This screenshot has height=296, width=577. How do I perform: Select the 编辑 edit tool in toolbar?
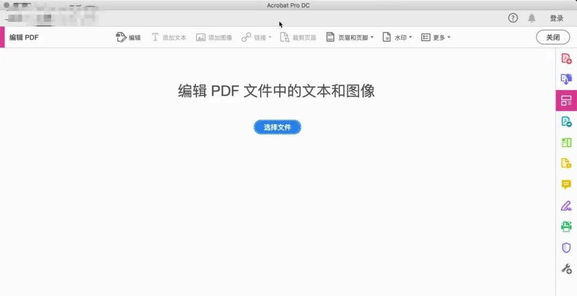pyautogui.click(x=128, y=37)
